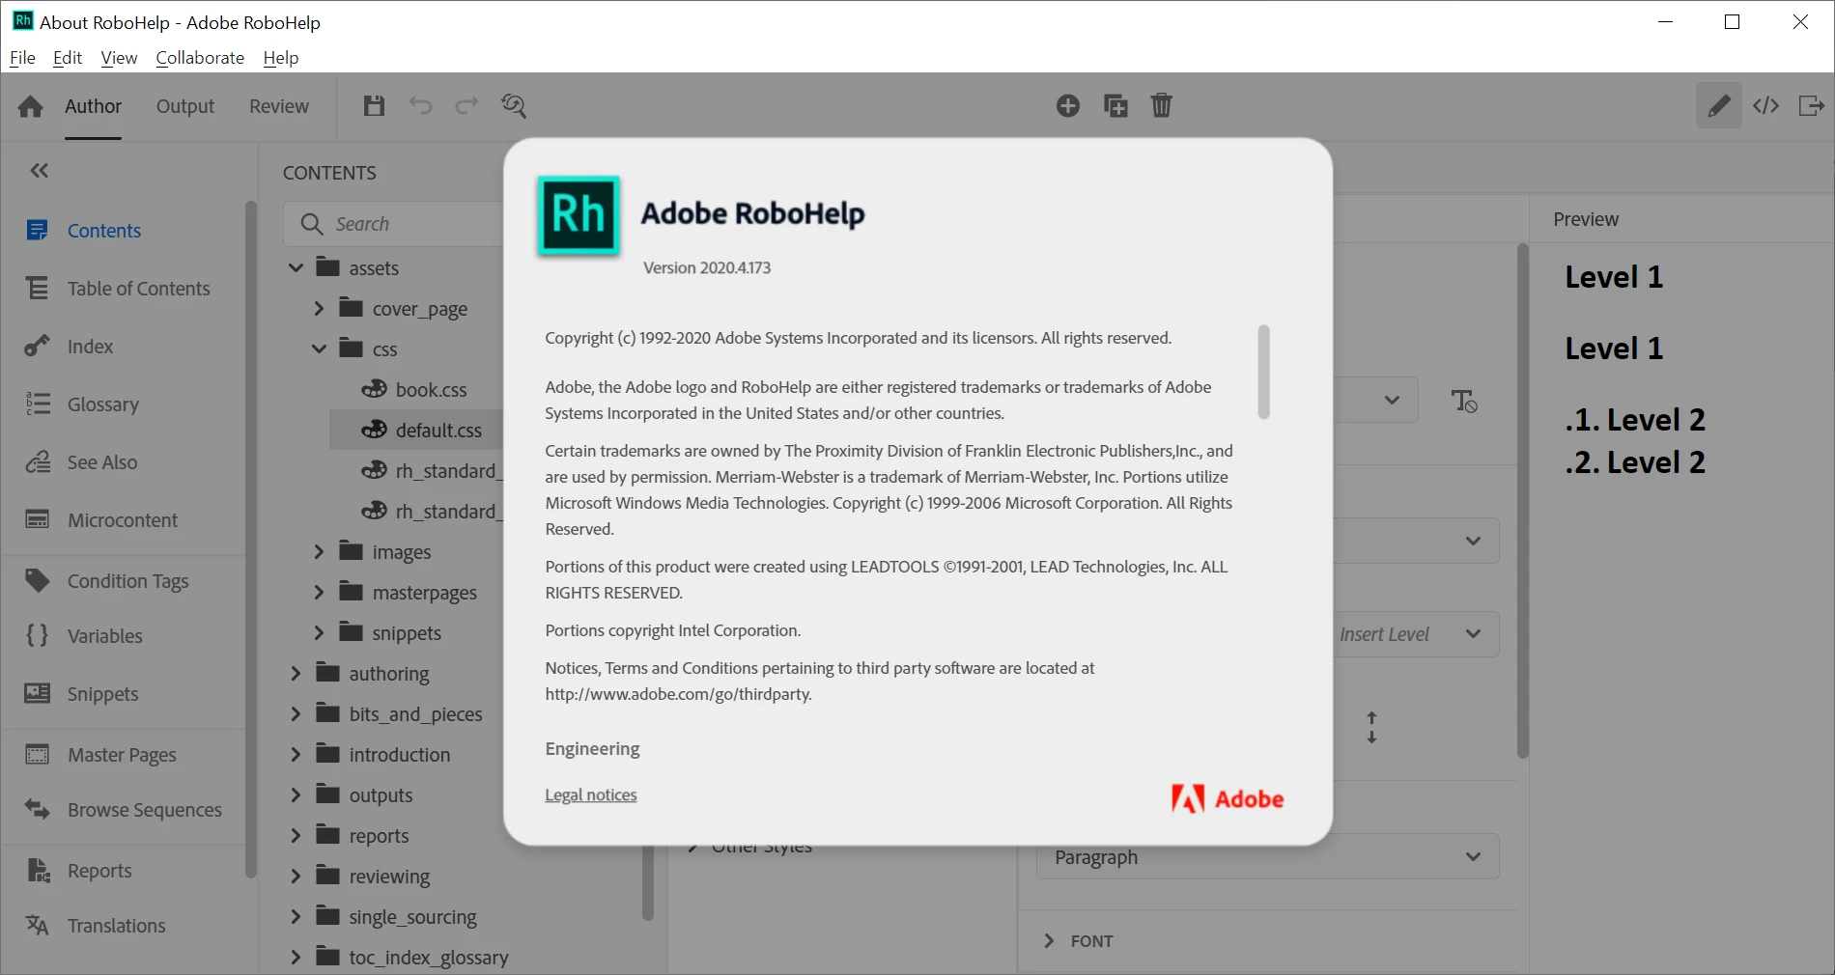This screenshot has width=1835, height=975.
Task: Open the Paragraph dropdown
Action: click(1267, 856)
